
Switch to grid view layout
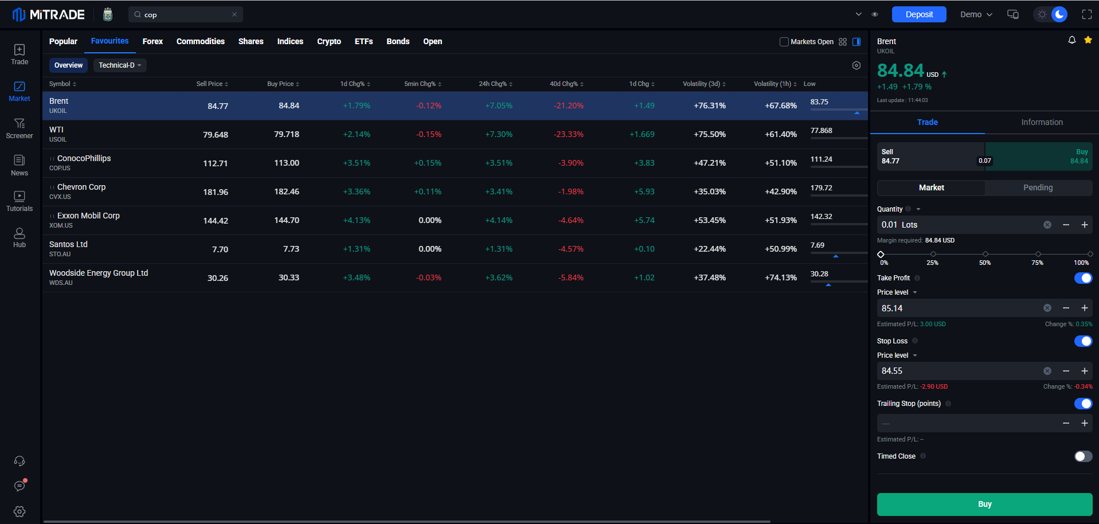[843, 42]
